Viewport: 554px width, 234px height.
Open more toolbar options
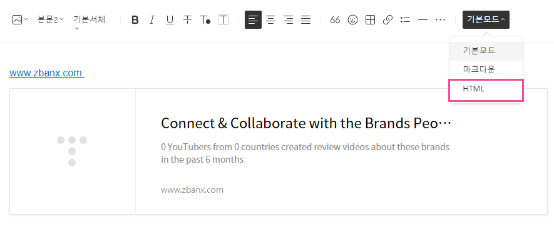440,20
